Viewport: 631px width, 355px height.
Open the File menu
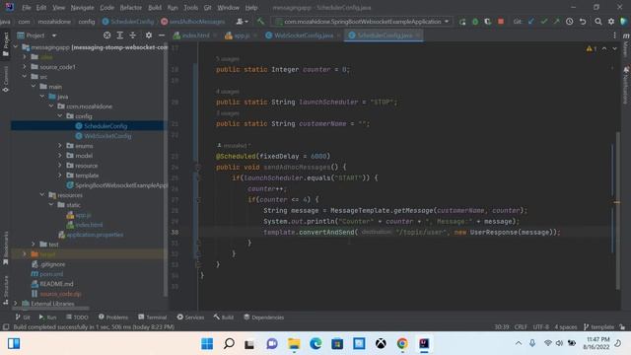[x=27, y=8]
